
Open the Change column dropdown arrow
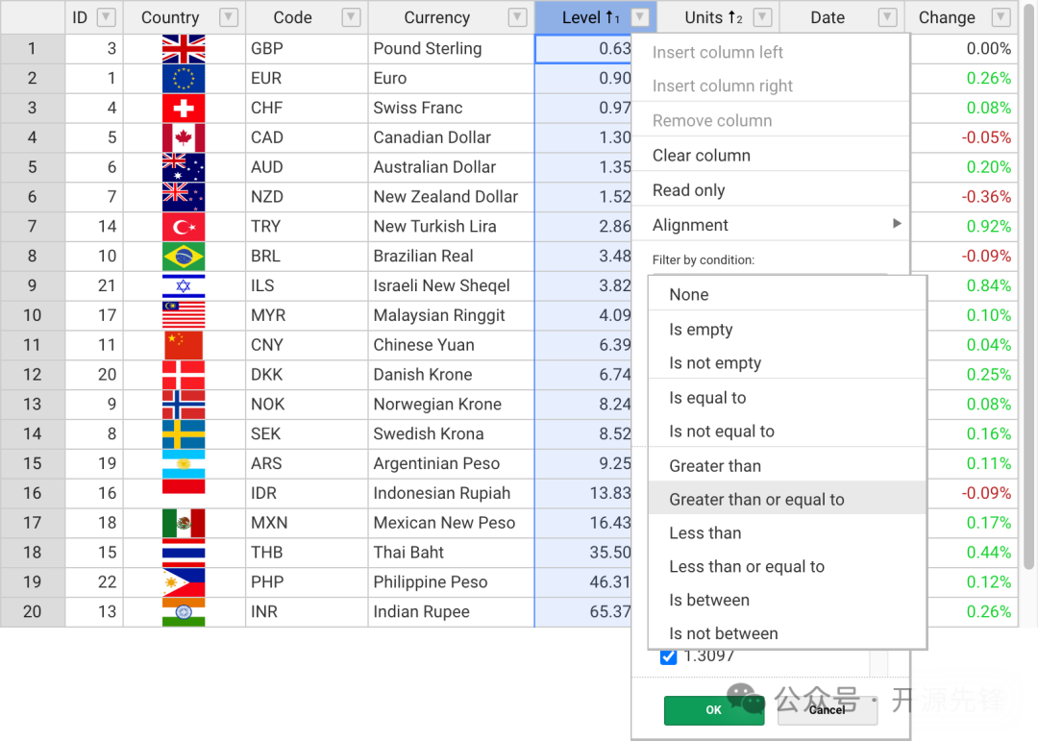click(x=1001, y=17)
